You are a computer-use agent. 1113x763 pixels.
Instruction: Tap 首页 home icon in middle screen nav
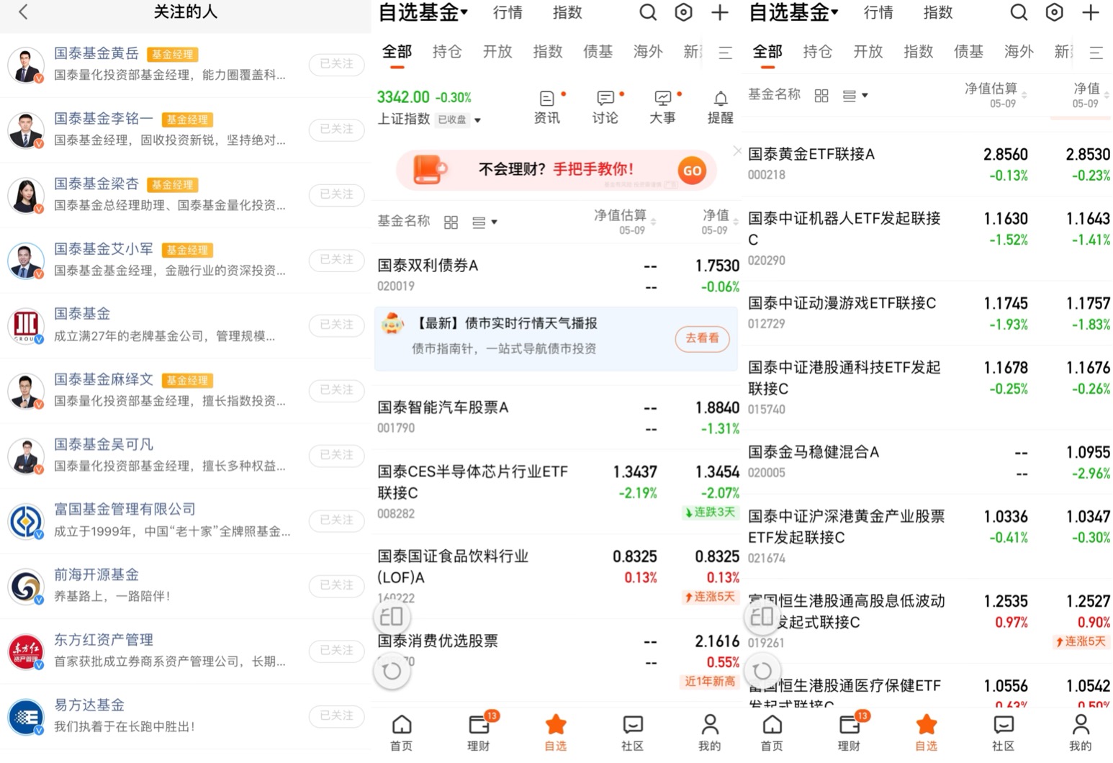[x=402, y=733]
